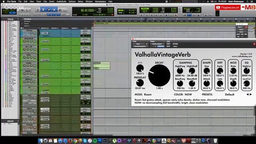The image size is (256, 144).
Task: Open the AudioSuite menu
Action: (x=61, y=2)
